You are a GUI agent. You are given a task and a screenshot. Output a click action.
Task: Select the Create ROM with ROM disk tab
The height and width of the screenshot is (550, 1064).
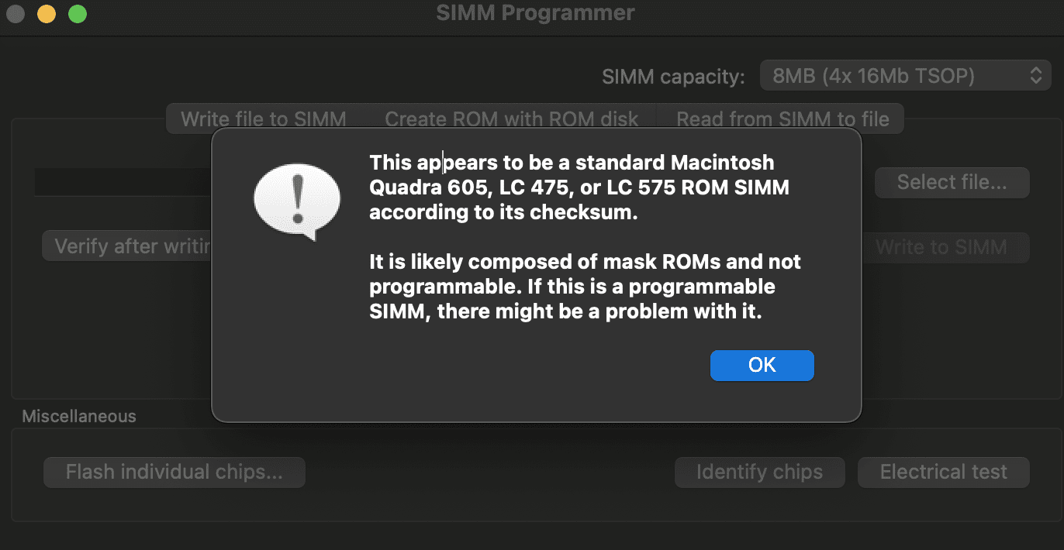(511, 119)
